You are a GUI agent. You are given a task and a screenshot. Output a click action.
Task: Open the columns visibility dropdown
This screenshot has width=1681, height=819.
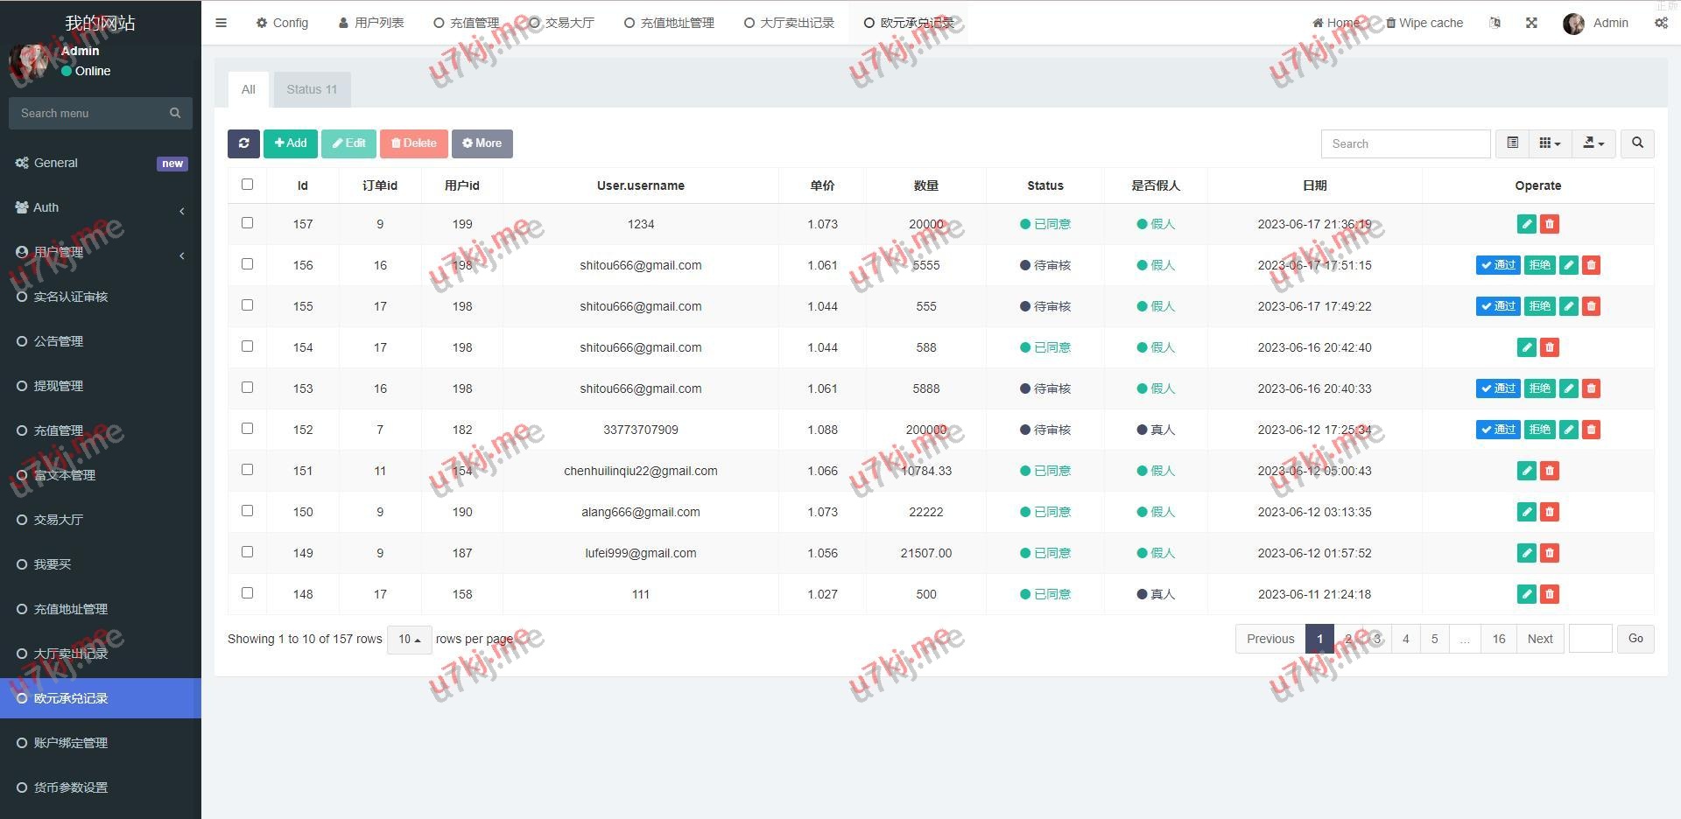point(1550,143)
